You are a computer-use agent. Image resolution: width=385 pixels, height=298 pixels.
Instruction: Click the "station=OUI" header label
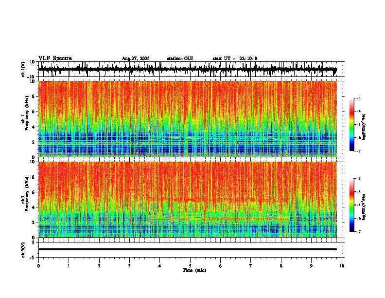180,58
